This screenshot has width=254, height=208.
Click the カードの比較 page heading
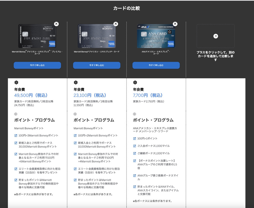coord(127,8)
